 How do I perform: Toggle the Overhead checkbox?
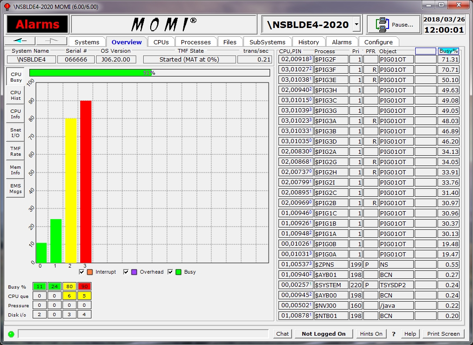tap(126, 272)
